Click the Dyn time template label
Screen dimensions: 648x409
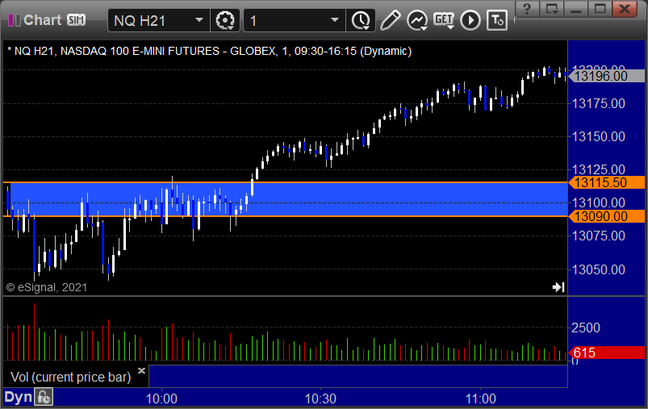click(x=19, y=398)
